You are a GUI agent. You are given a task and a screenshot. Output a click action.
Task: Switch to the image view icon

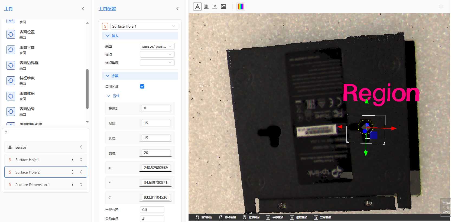223,6
